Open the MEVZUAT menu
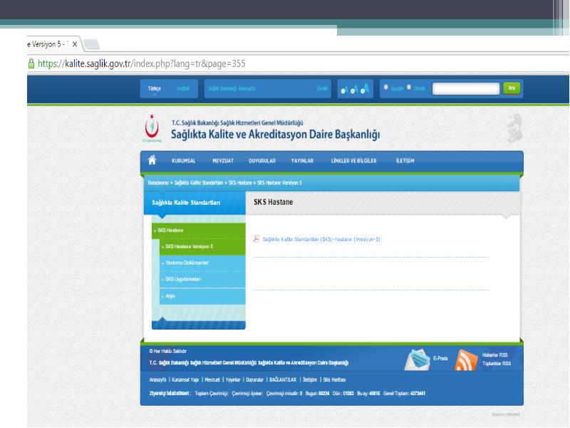This screenshot has height=428, width=570. point(223,160)
